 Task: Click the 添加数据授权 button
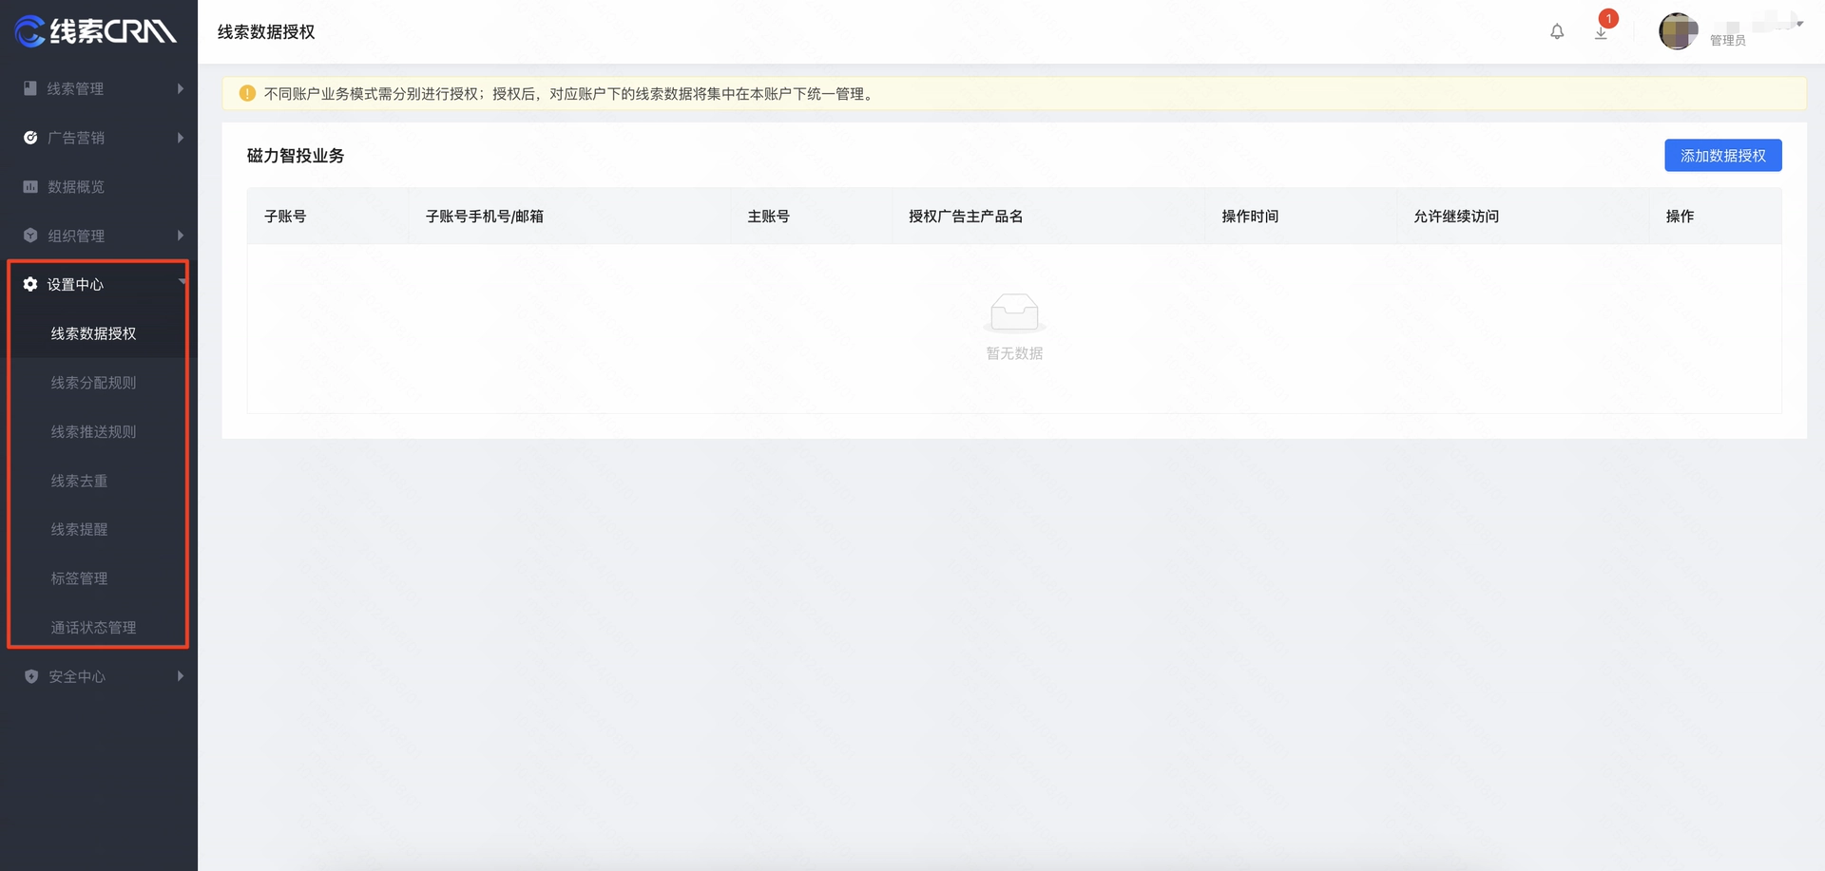(1722, 156)
